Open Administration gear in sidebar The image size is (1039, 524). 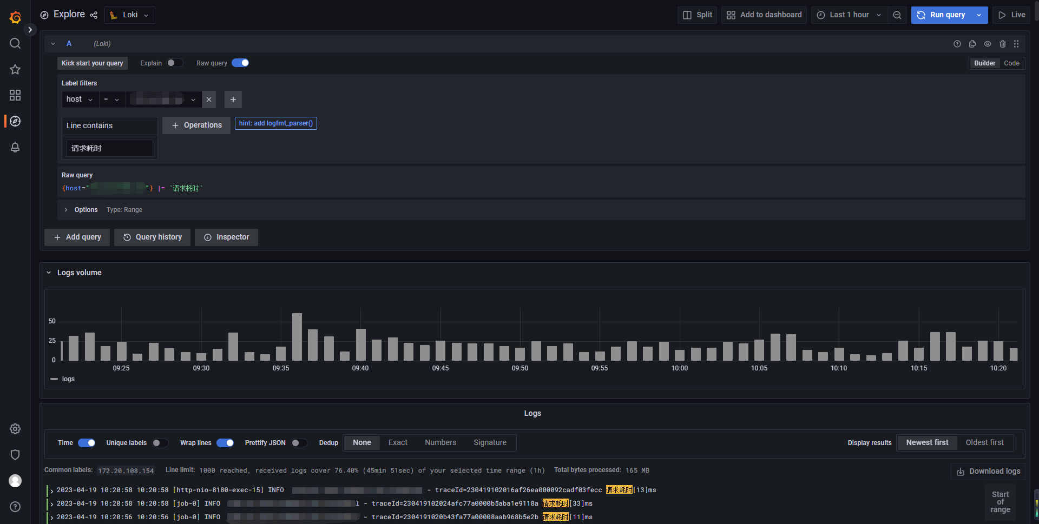[15, 429]
